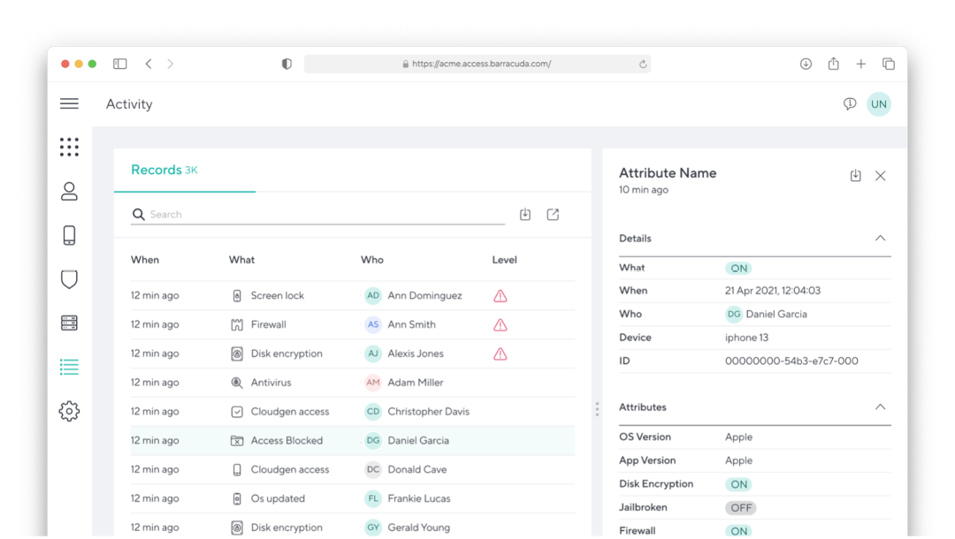
Task: Toggle the Disk Encryption ON switch
Action: (x=739, y=484)
